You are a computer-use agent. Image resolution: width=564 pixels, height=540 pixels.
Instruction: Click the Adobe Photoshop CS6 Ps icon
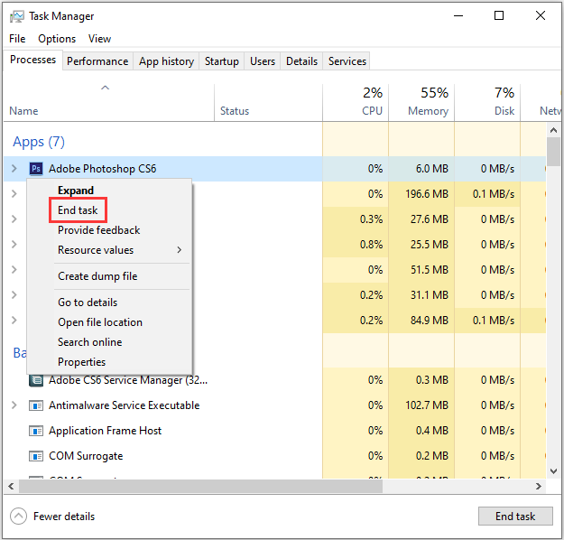(35, 169)
